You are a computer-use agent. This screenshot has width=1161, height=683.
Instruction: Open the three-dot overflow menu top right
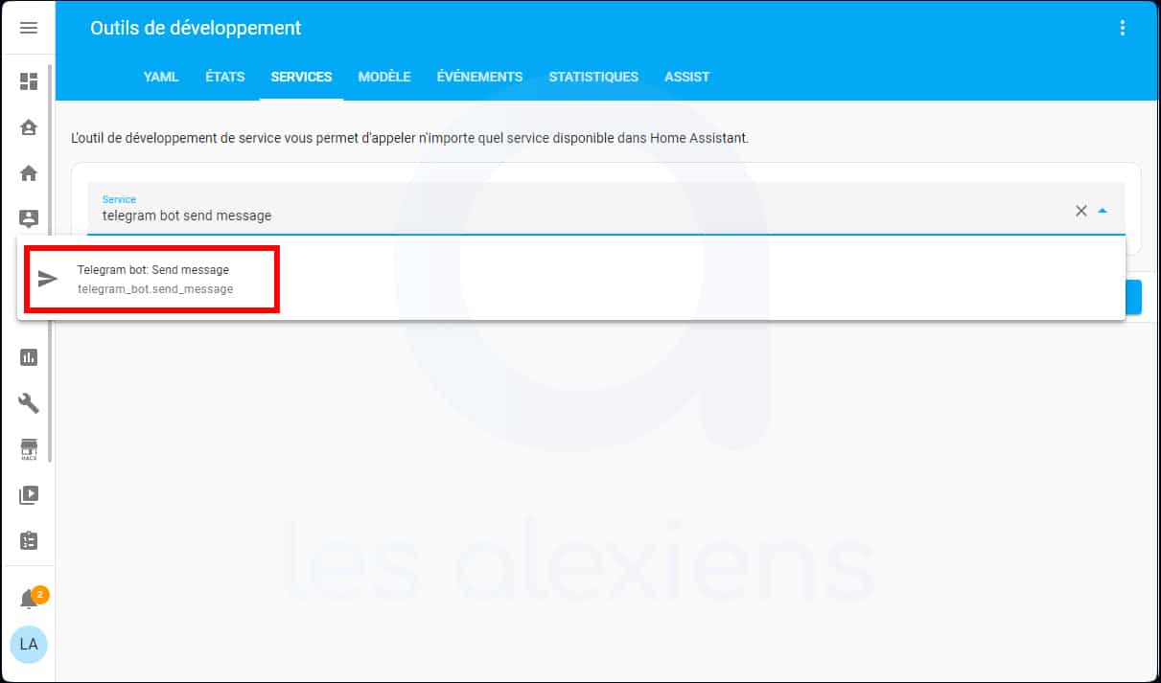coord(1122,28)
